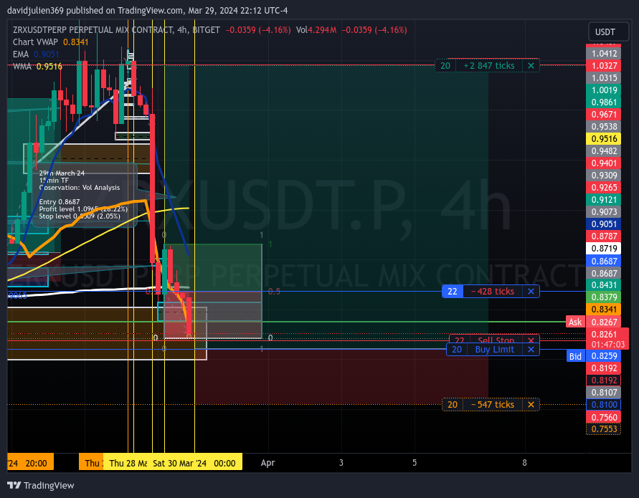
Task: Close the -547 ticks stop order
Action: pos(531,405)
